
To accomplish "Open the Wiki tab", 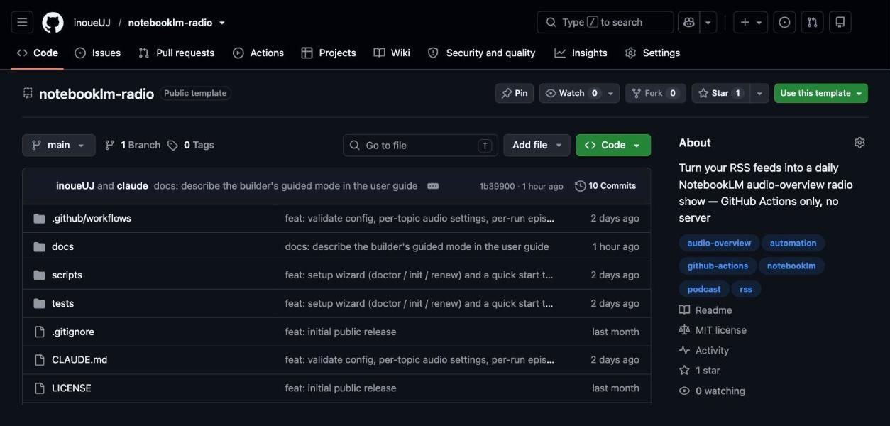I will pyautogui.click(x=392, y=53).
